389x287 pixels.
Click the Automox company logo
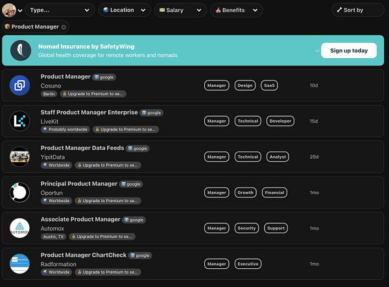tap(19, 228)
